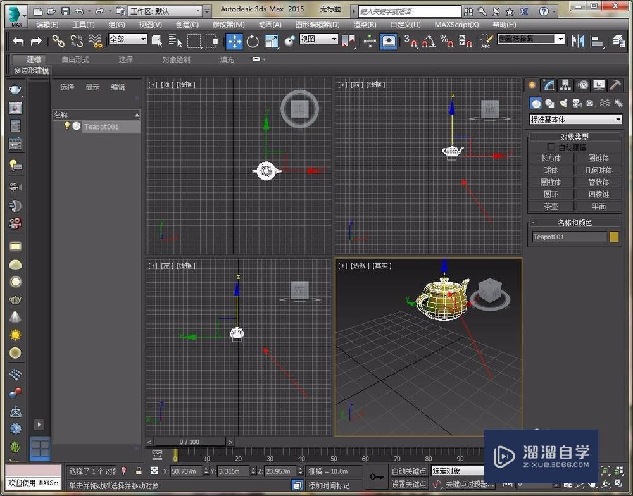Enable the 自动栅格 checkbox
This screenshot has width=633, height=496.
click(550, 147)
